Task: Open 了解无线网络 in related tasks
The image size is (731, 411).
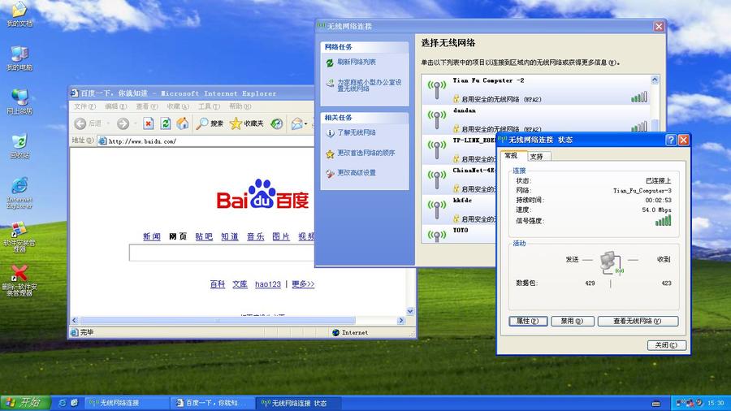Action: point(357,133)
